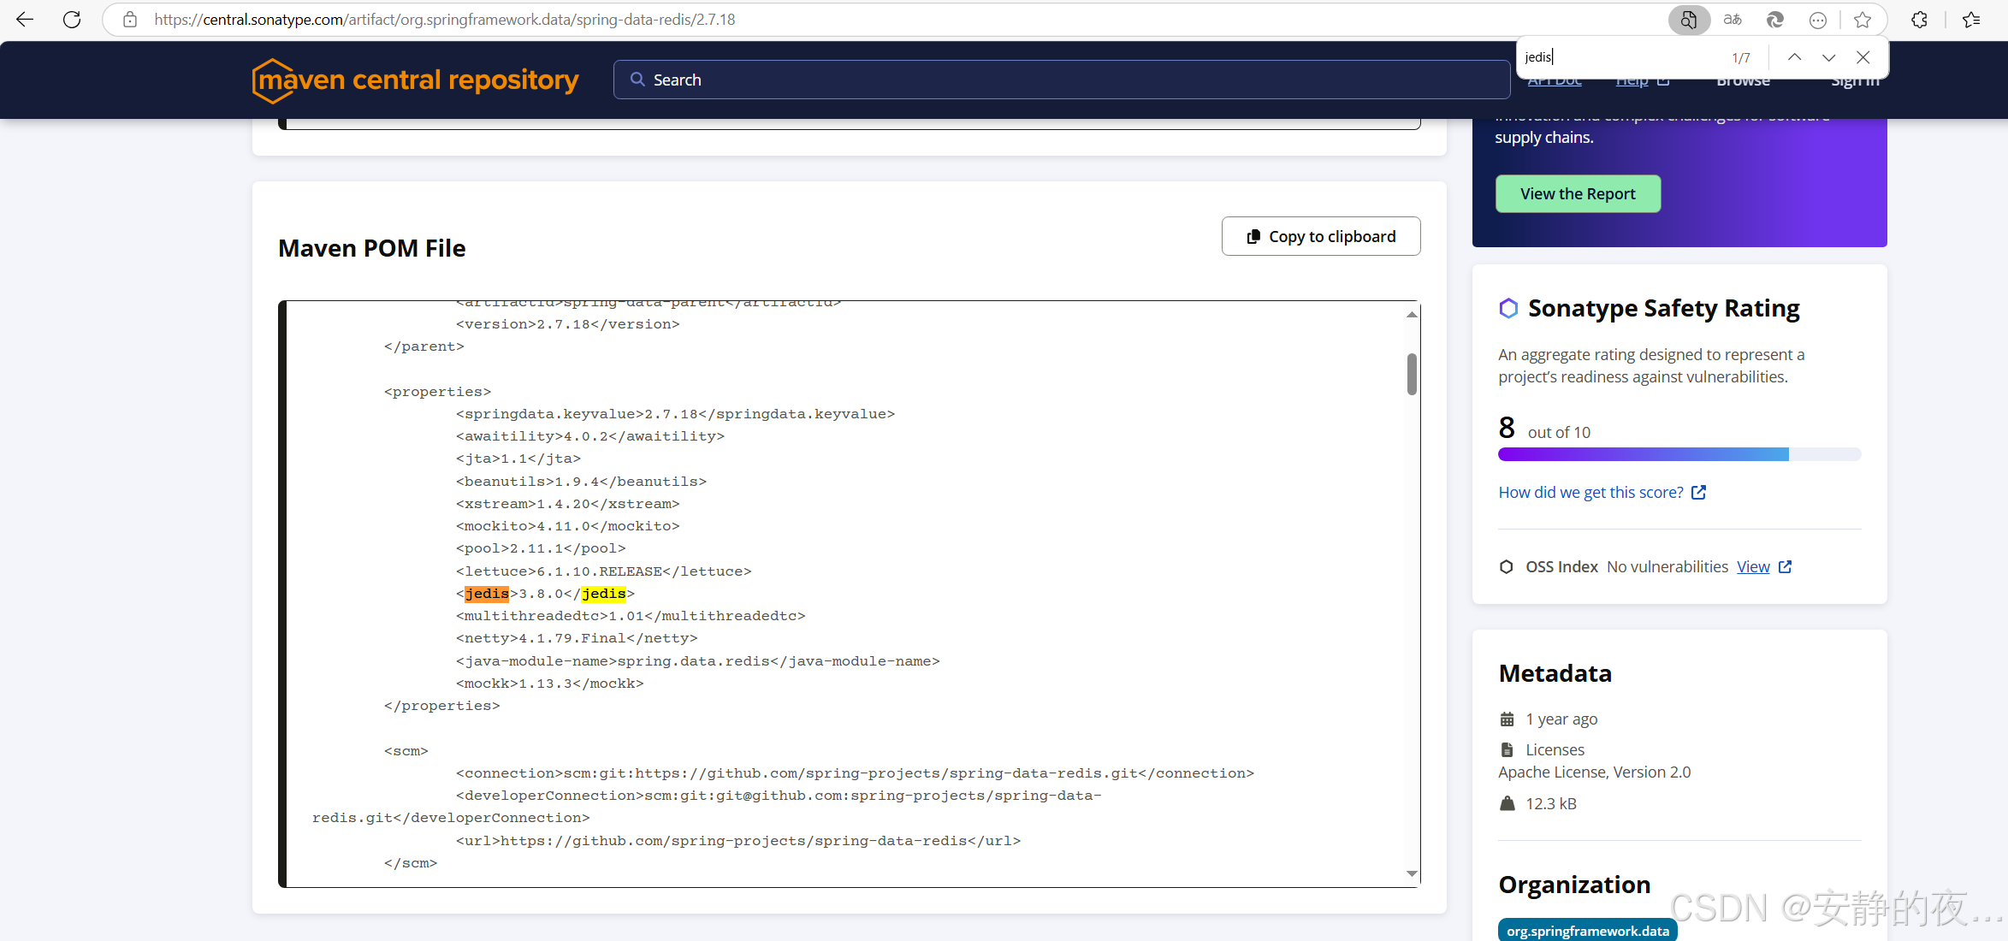Click the magnifier icon in the Search bar
Image resolution: width=2008 pixels, height=941 pixels.
pyautogui.click(x=637, y=79)
